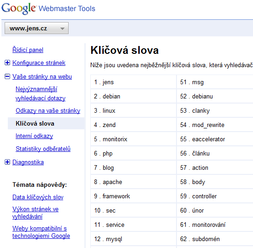This screenshot has height=248, width=253.
Task: Open Výkon stránek ve vyhledávání help link
Action: click(x=35, y=213)
